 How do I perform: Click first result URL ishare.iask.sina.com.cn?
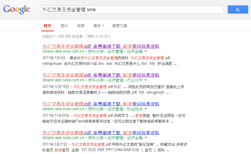click(63, 51)
